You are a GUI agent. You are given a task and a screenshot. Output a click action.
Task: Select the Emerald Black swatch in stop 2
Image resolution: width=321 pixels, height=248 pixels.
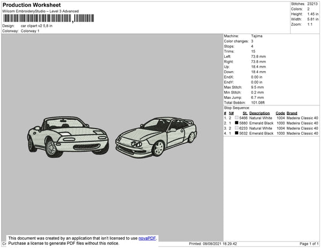[x=236, y=123]
